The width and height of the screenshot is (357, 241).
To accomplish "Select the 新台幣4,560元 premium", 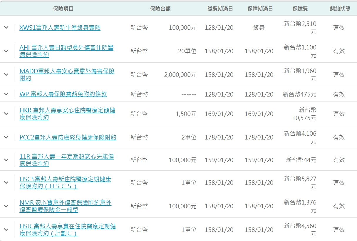I will pyautogui.click(x=300, y=230).
